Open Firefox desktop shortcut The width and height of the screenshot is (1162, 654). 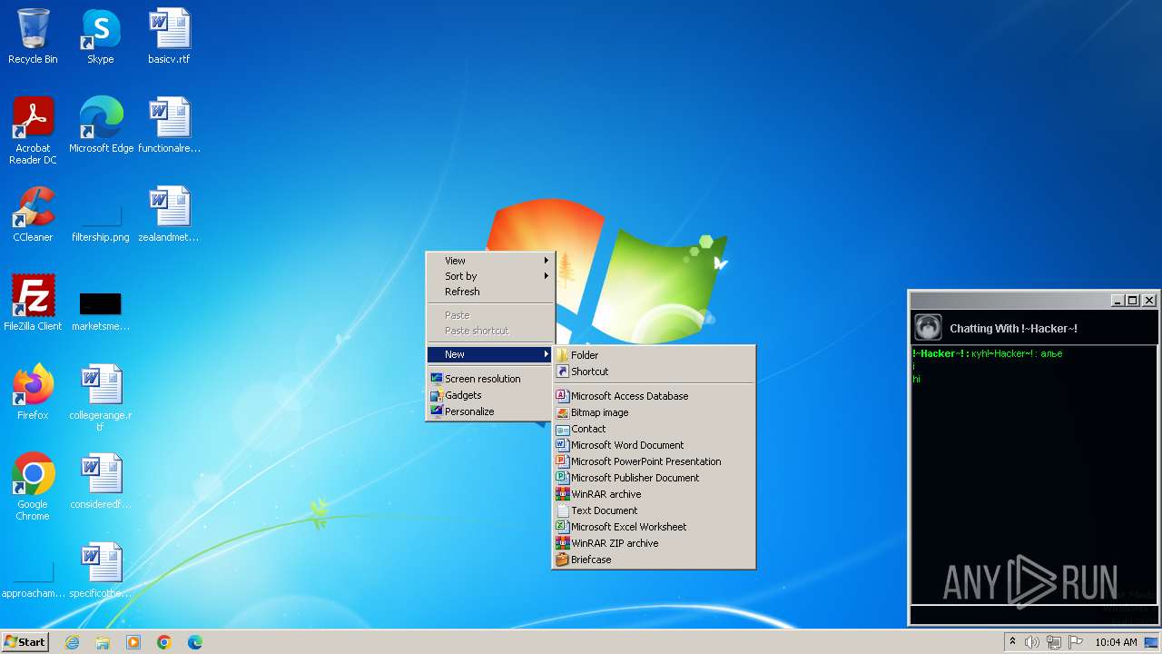(x=33, y=391)
